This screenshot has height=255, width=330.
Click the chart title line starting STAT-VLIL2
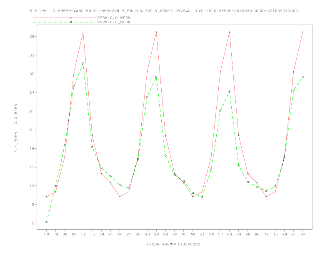point(164,11)
